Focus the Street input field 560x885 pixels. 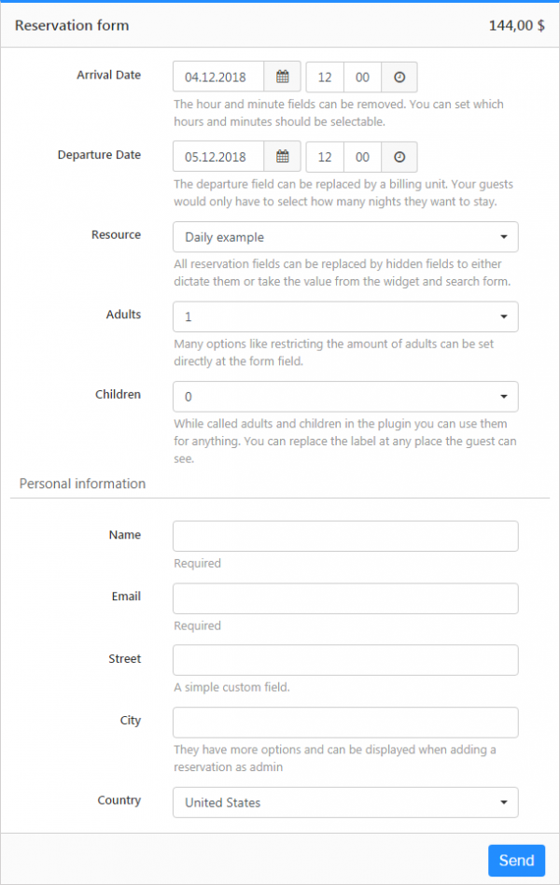(x=345, y=660)
